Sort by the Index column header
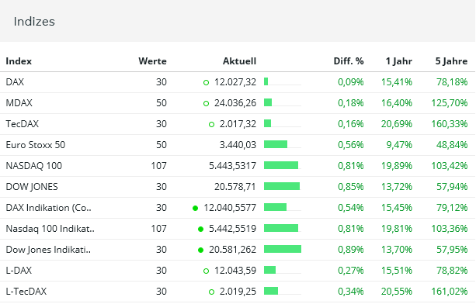The image size is (476, 304). pos(19,61)
